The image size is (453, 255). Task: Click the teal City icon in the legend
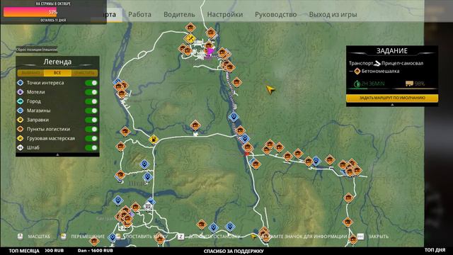tap(21, 101)
